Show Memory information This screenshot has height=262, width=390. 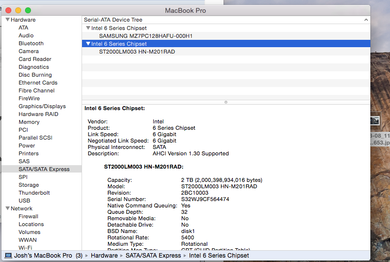pyautogui.click(x=29, y=122)
